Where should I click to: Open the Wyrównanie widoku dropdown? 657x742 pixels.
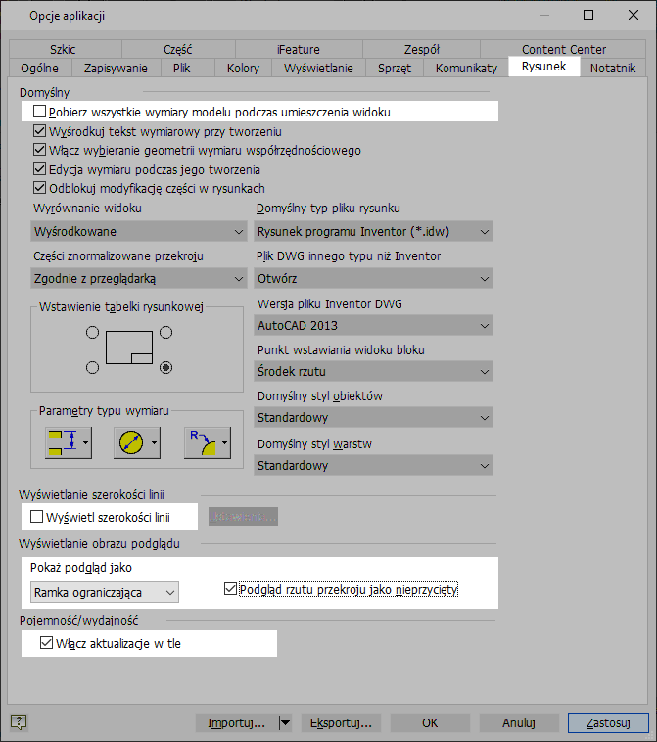(x=139, y=231)
